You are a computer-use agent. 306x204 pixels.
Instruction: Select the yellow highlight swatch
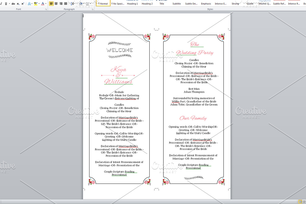[36, 5]
